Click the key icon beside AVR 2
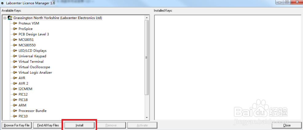 (x=15, y=84)
